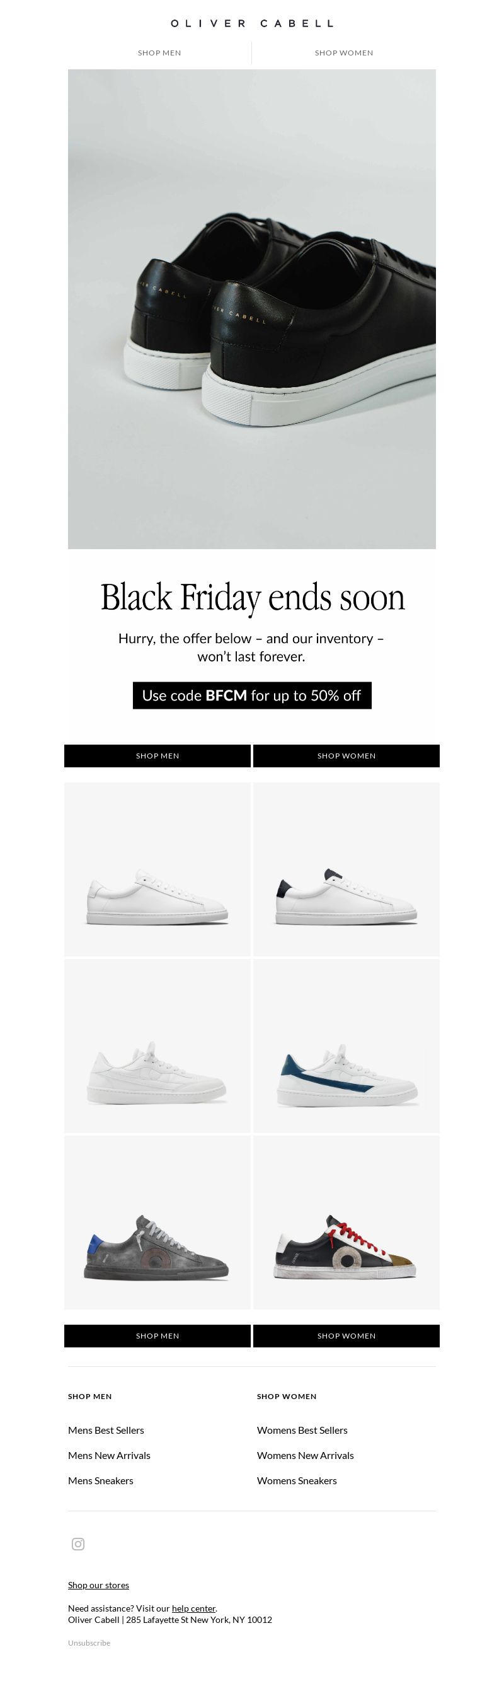504x1703 pixels.
Task: Open Mens Best Sellers link
Action: (106, 1430)
